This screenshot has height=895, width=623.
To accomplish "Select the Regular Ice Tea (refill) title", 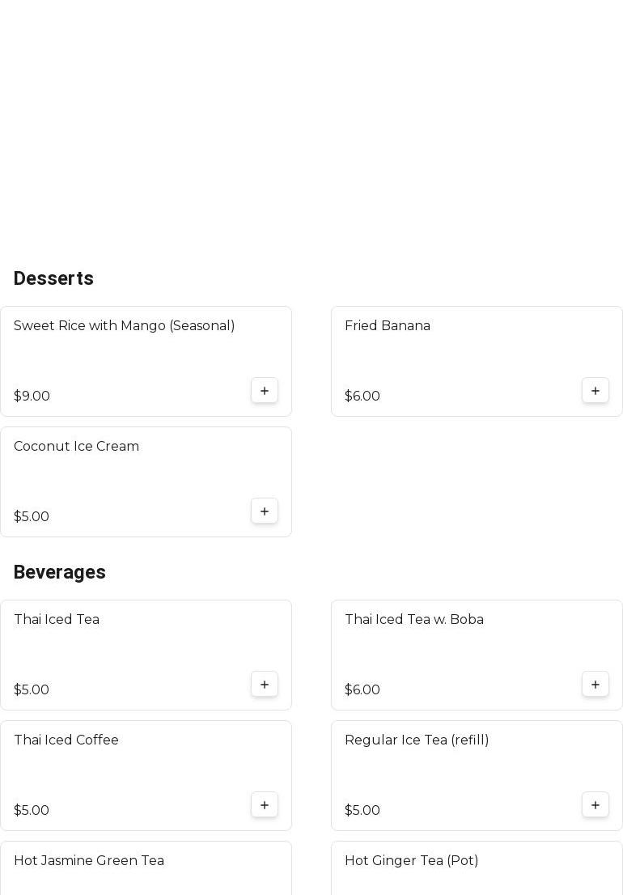I will [417, 740].
